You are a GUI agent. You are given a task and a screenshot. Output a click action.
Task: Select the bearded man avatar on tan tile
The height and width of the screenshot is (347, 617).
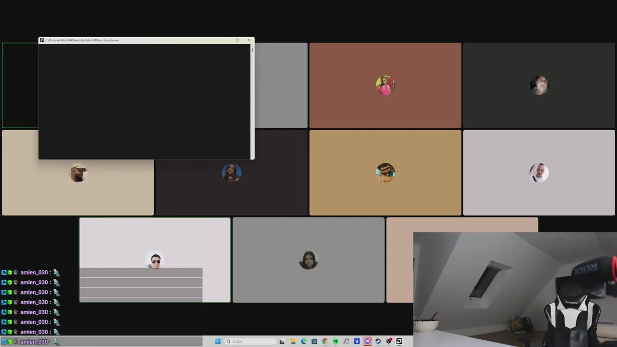coord(385,173)
